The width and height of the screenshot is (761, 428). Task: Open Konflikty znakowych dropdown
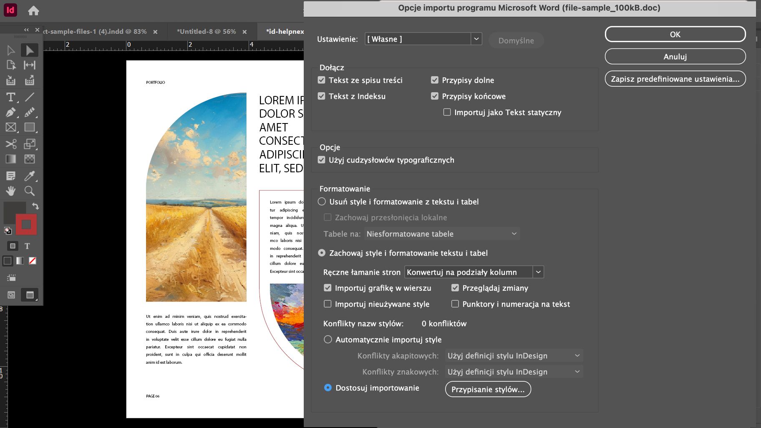(x=514, y=372)
